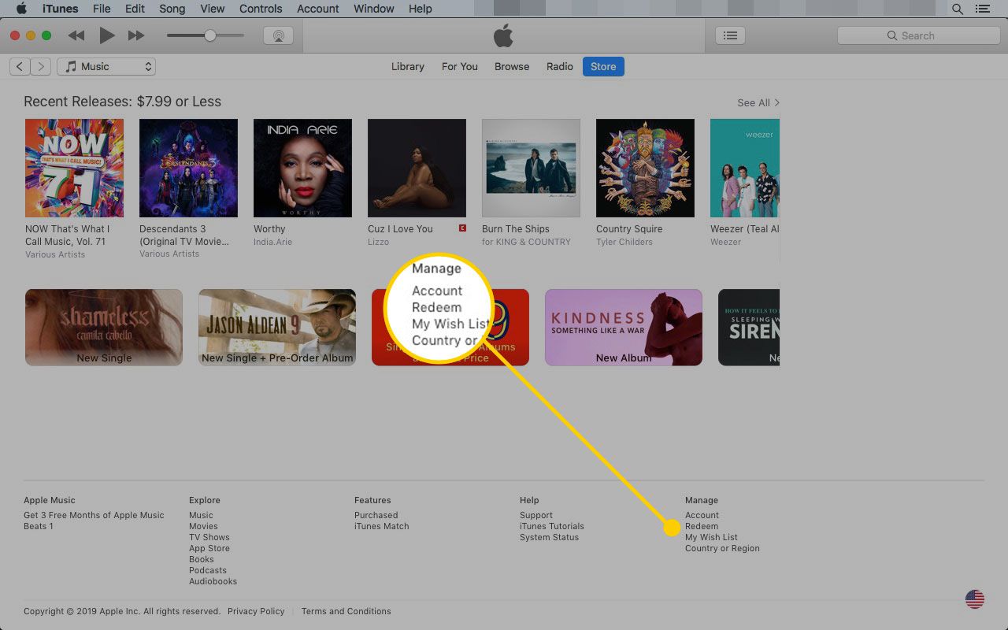Open Country Squire album cover
1008x630 pixels.
tap(645, 168)
